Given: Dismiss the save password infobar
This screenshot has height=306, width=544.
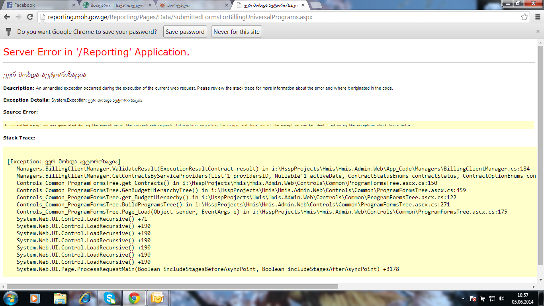Looking at the screenshot, I should tap(538, 32).
